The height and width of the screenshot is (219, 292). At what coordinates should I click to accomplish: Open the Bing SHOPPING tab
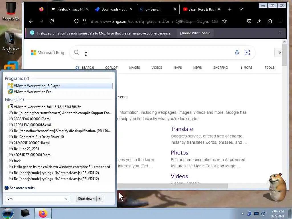220,68
